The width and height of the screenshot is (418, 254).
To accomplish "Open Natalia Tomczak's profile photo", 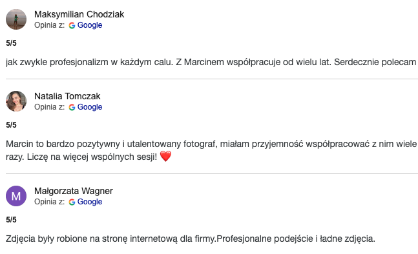I will click(16, 101).
